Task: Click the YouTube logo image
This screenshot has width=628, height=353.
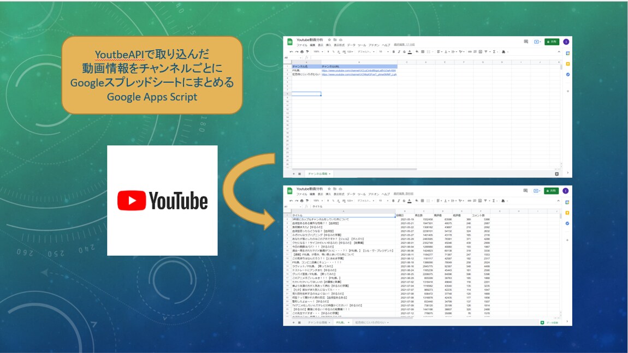Action: tap(162, 201)
